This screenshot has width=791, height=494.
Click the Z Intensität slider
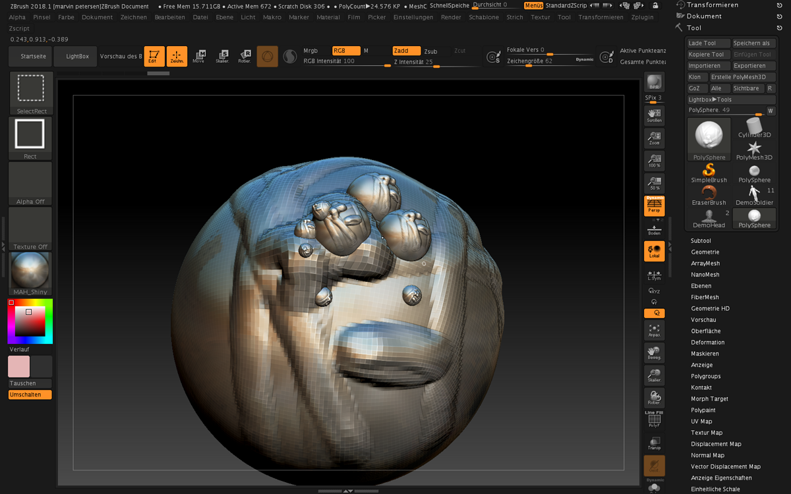click(435, 63)
